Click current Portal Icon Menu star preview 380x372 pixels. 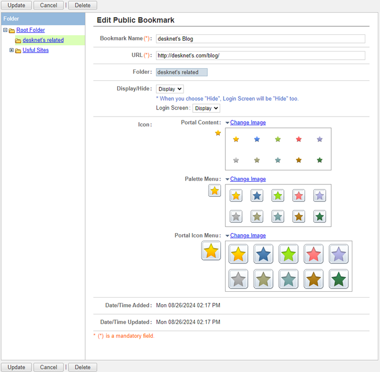click(211, 251)
